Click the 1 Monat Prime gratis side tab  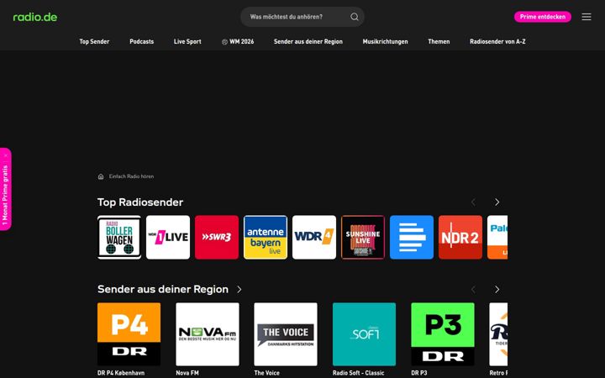coord(5,195)
